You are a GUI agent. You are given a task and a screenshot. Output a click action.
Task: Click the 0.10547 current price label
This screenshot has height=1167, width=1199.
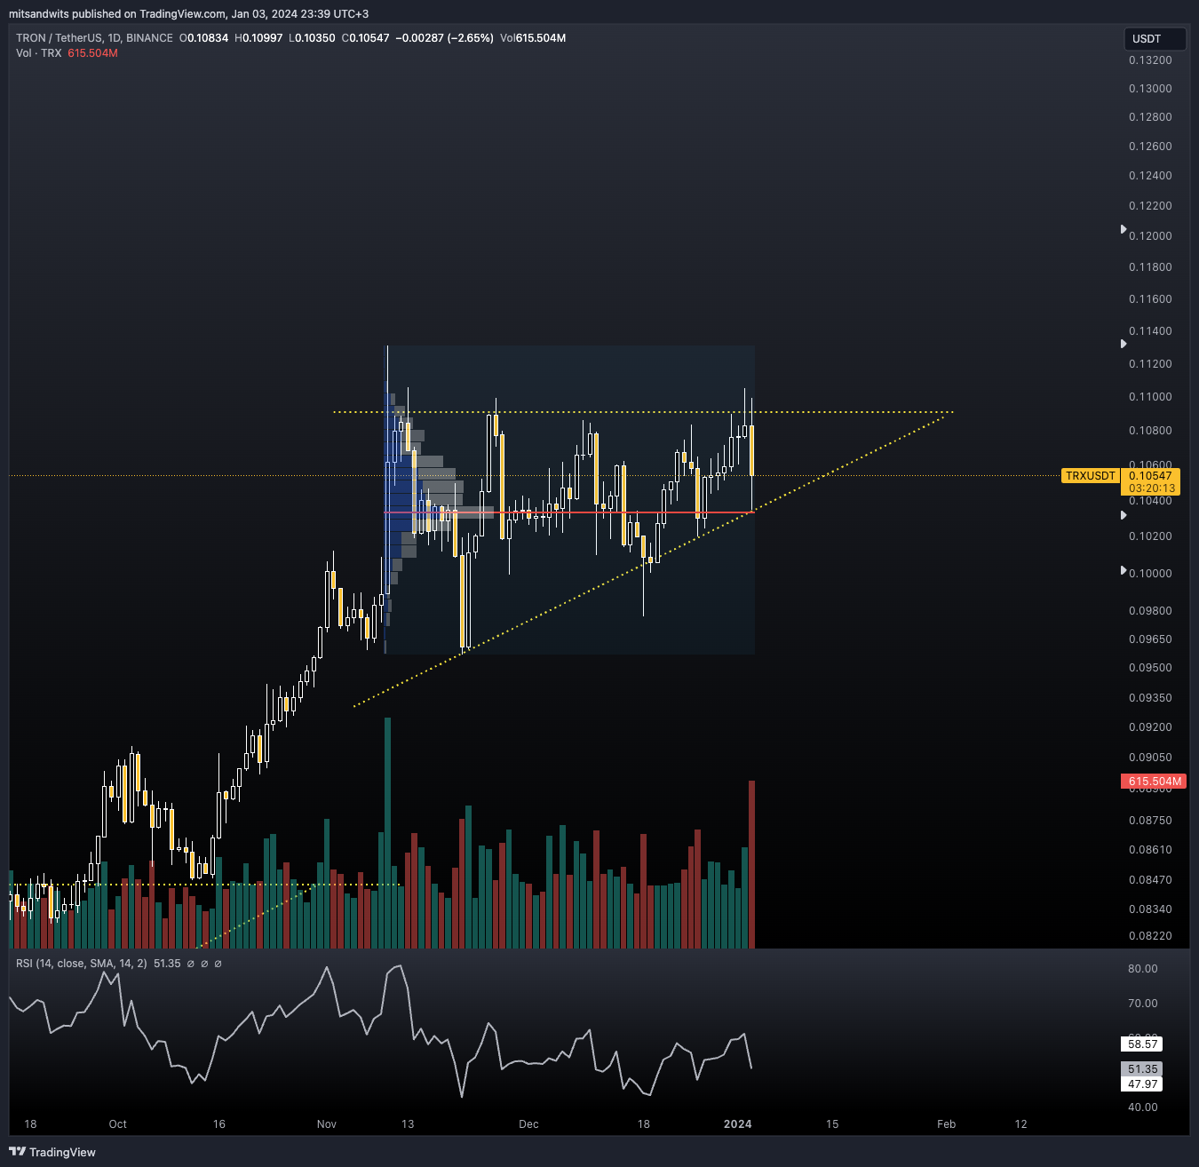[x=1151, y=476]
